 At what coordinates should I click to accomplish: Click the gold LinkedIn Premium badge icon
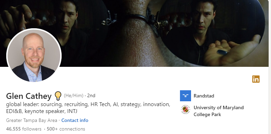pos(256,79)
